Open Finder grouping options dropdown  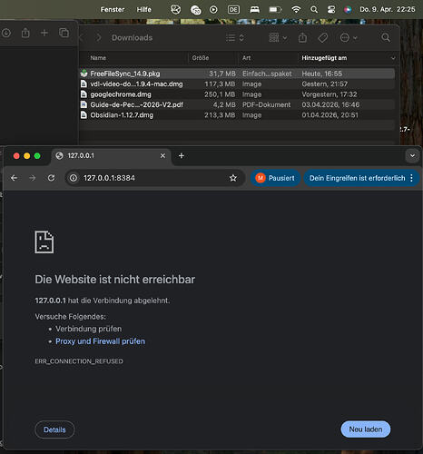coord(278,38)
